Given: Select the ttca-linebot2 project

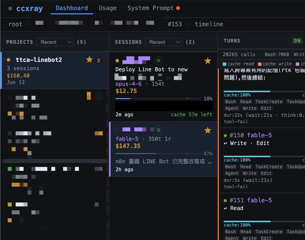Looking at the screenshot, I should 54,71.
